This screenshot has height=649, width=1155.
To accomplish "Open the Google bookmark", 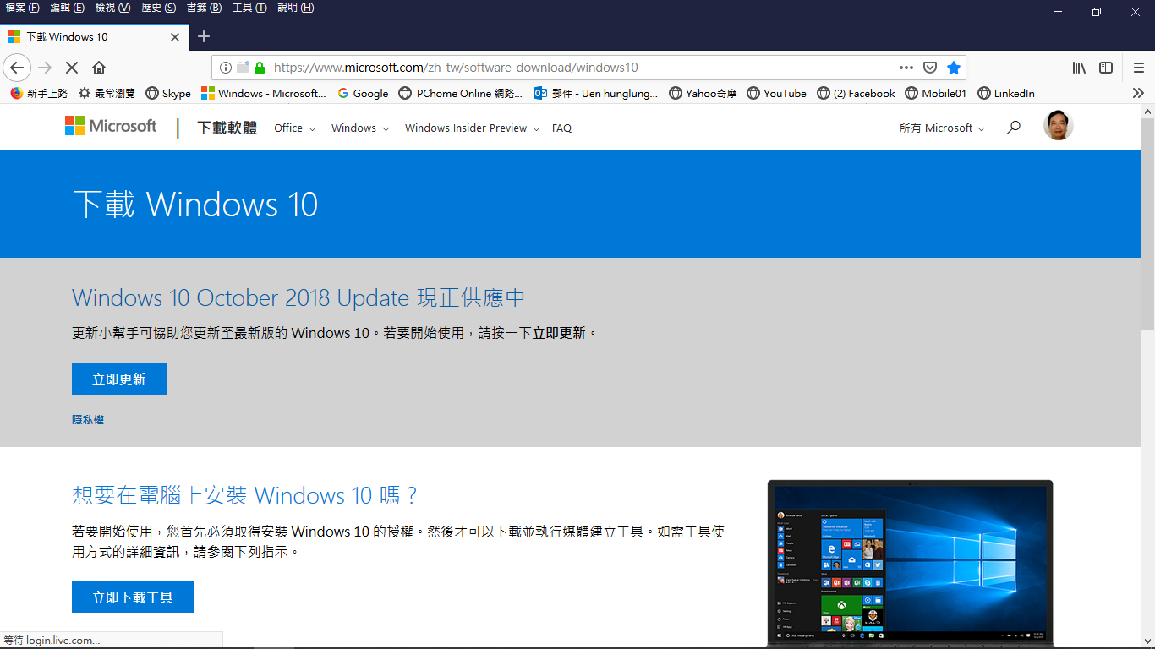I will [363, 93].
